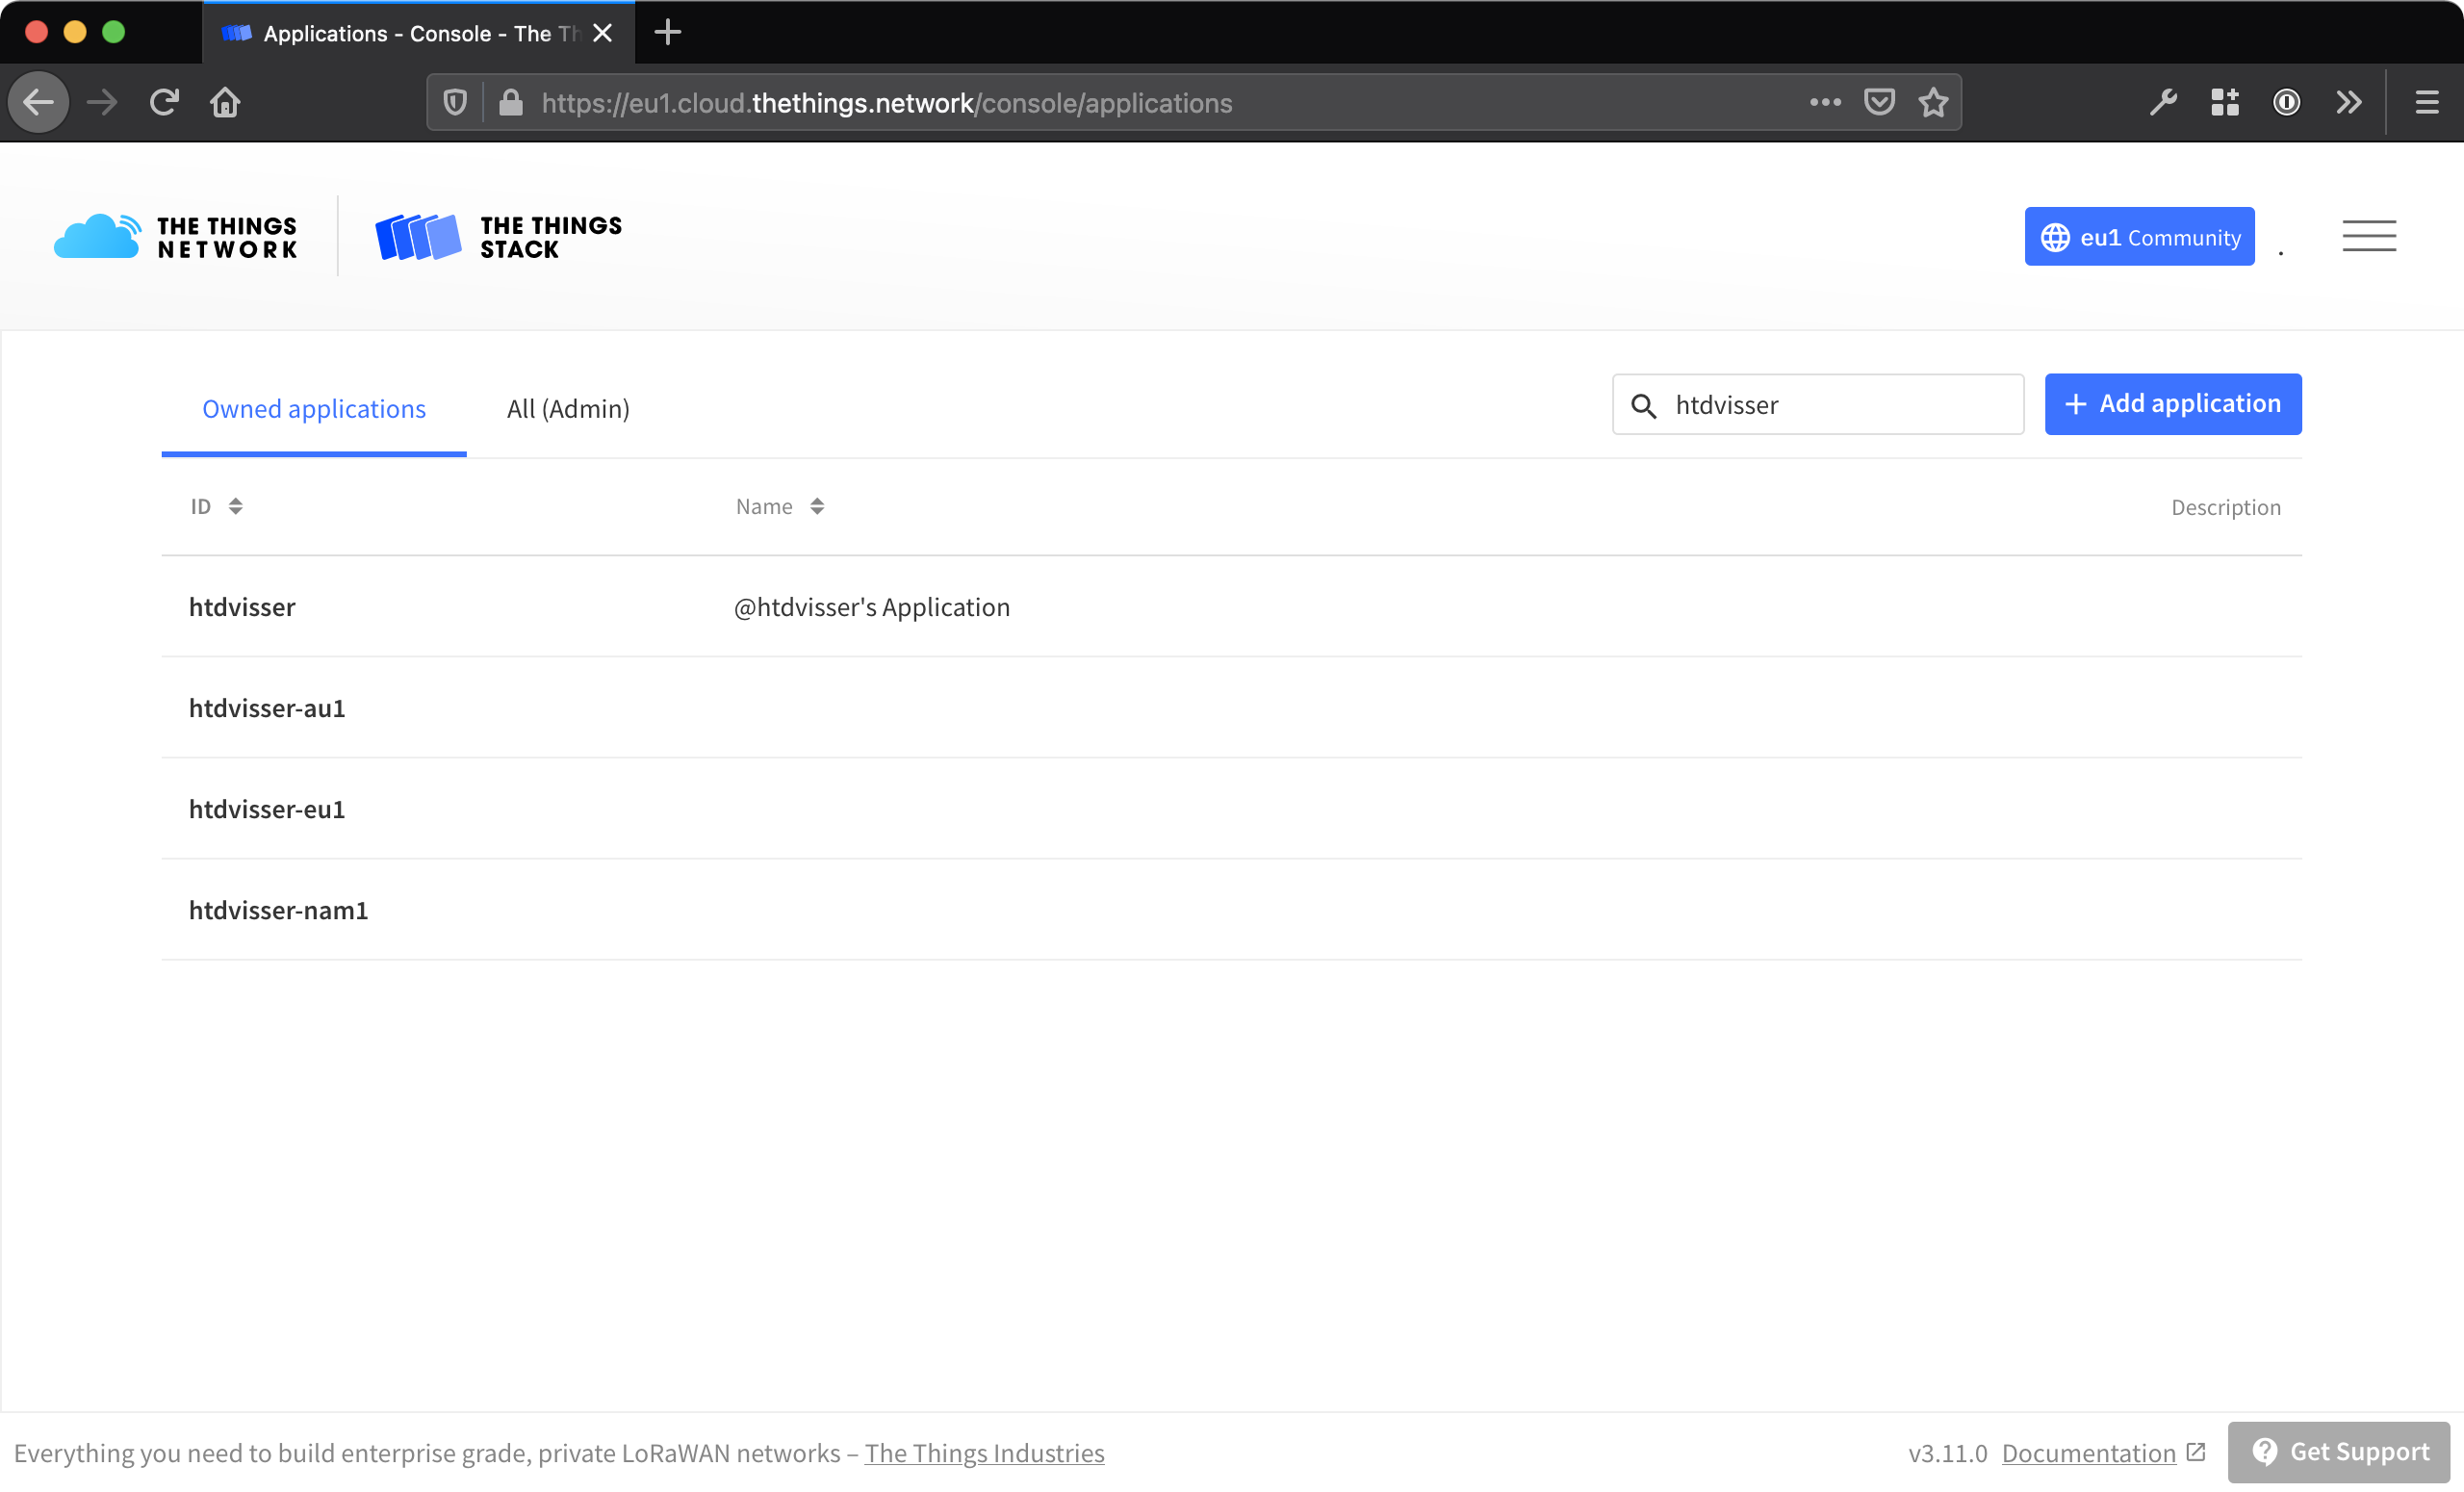Toggle the console hamburger navigation menu
The image size is (2464, 1492).
click(2370, 236)
